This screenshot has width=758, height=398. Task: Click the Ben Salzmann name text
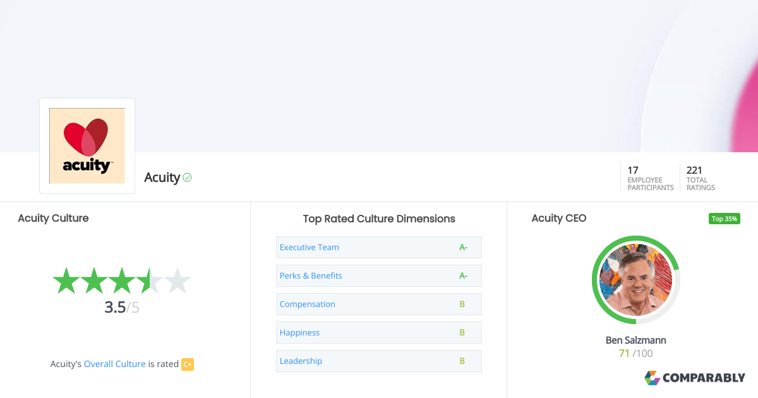coord(636,340)
